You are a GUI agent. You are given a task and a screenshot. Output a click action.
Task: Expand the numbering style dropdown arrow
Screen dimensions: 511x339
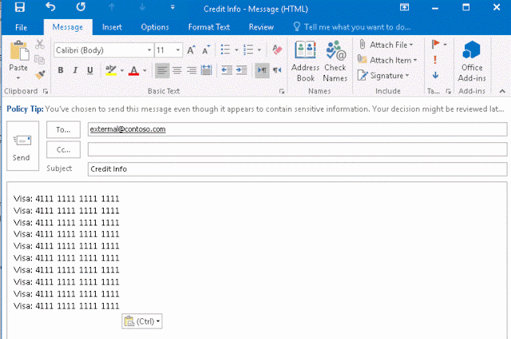[x=259, y=50]
